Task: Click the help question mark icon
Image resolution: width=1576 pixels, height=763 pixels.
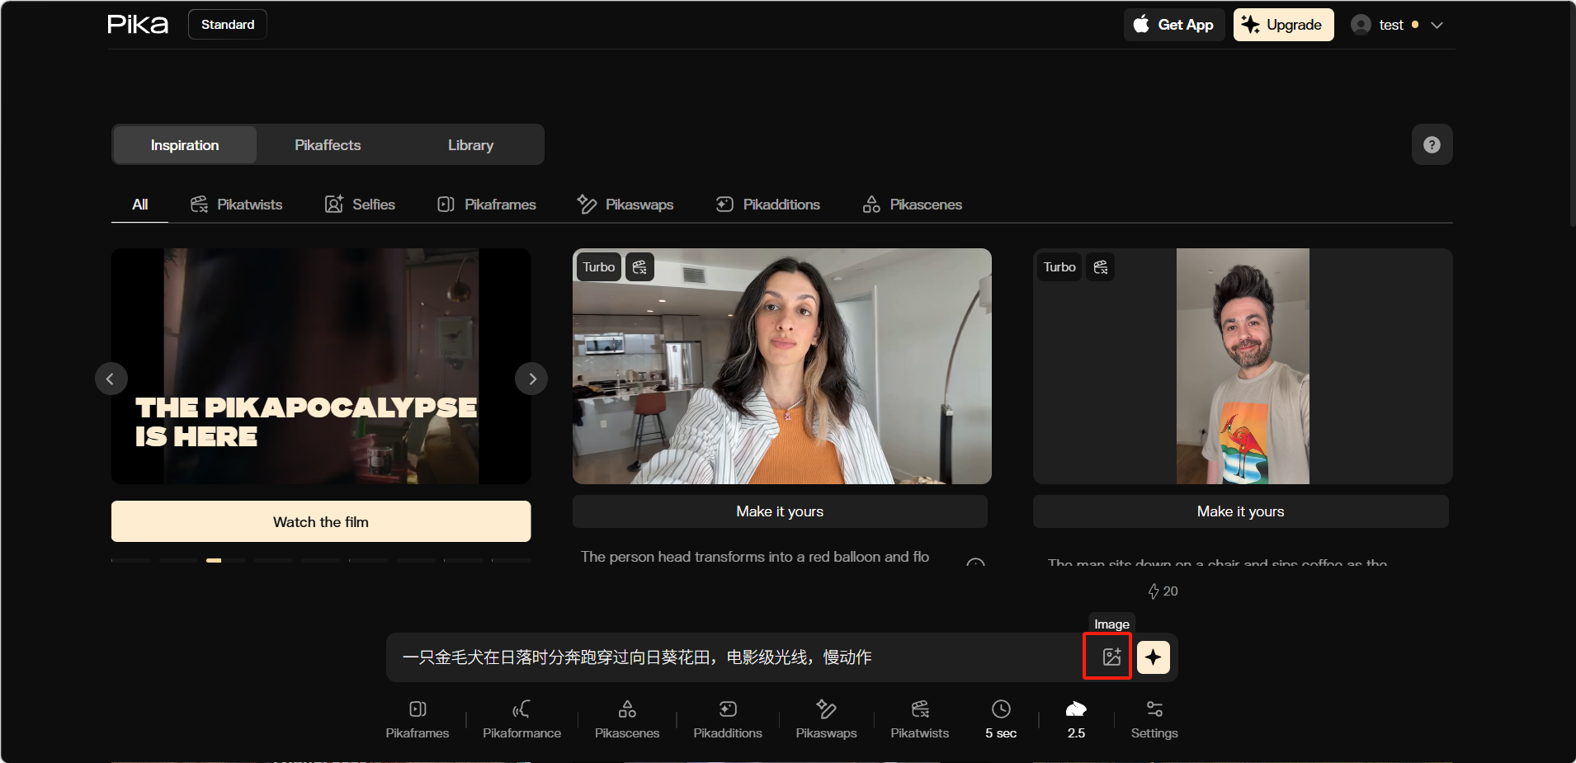Action: click(x=1432, y=145)
